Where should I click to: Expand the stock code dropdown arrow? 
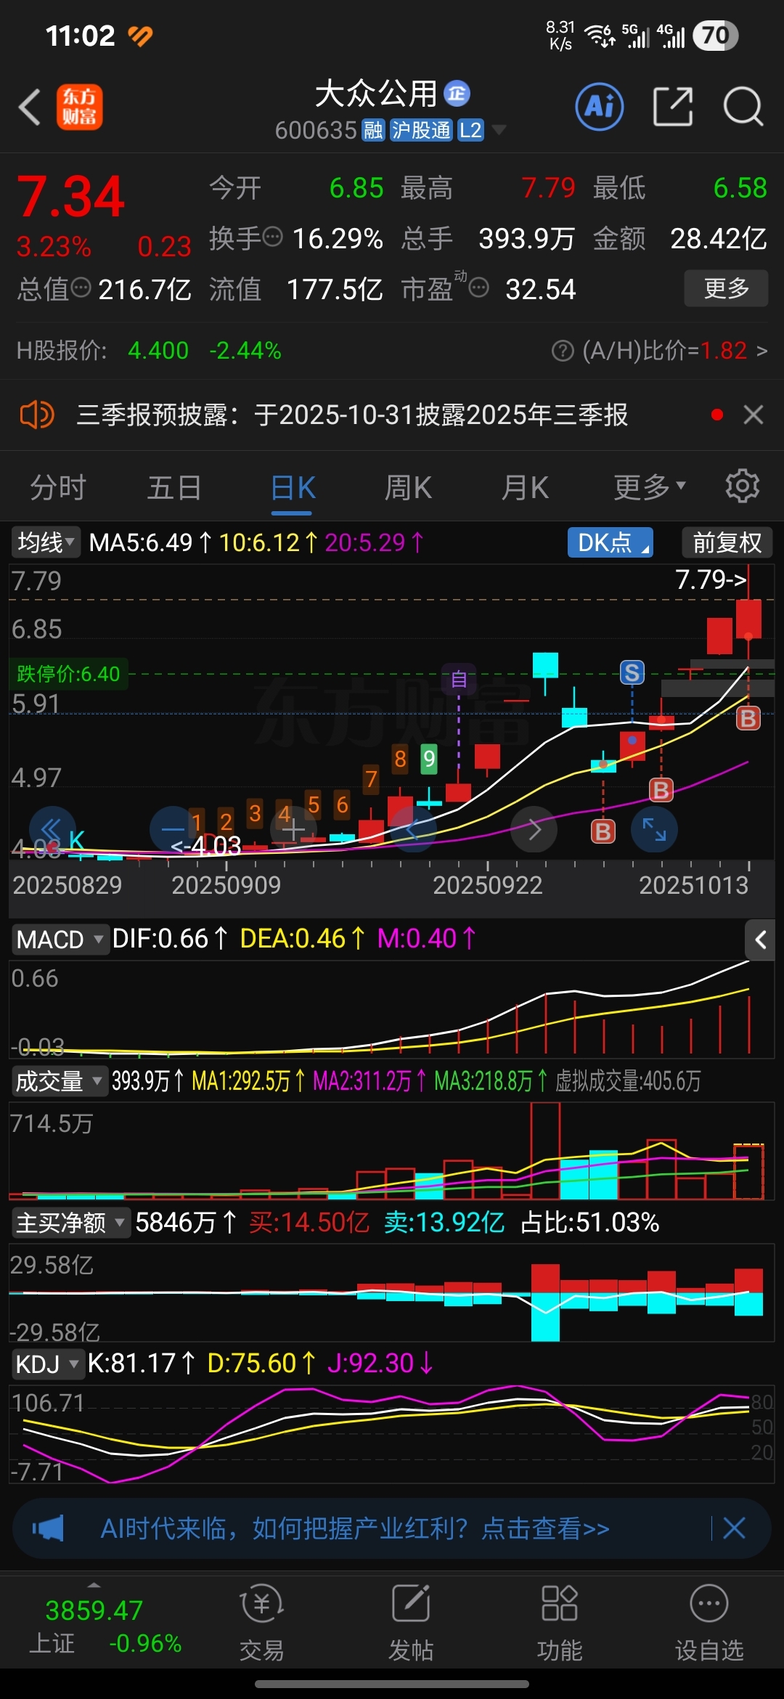click(x=498, y=130)
